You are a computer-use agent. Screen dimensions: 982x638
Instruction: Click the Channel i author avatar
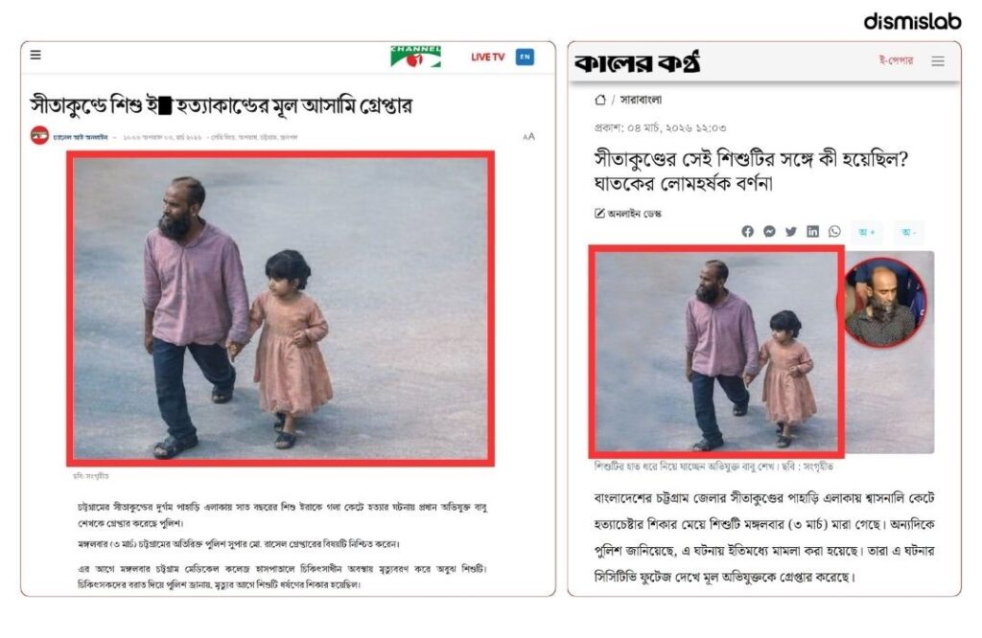[x=39, y=136]
